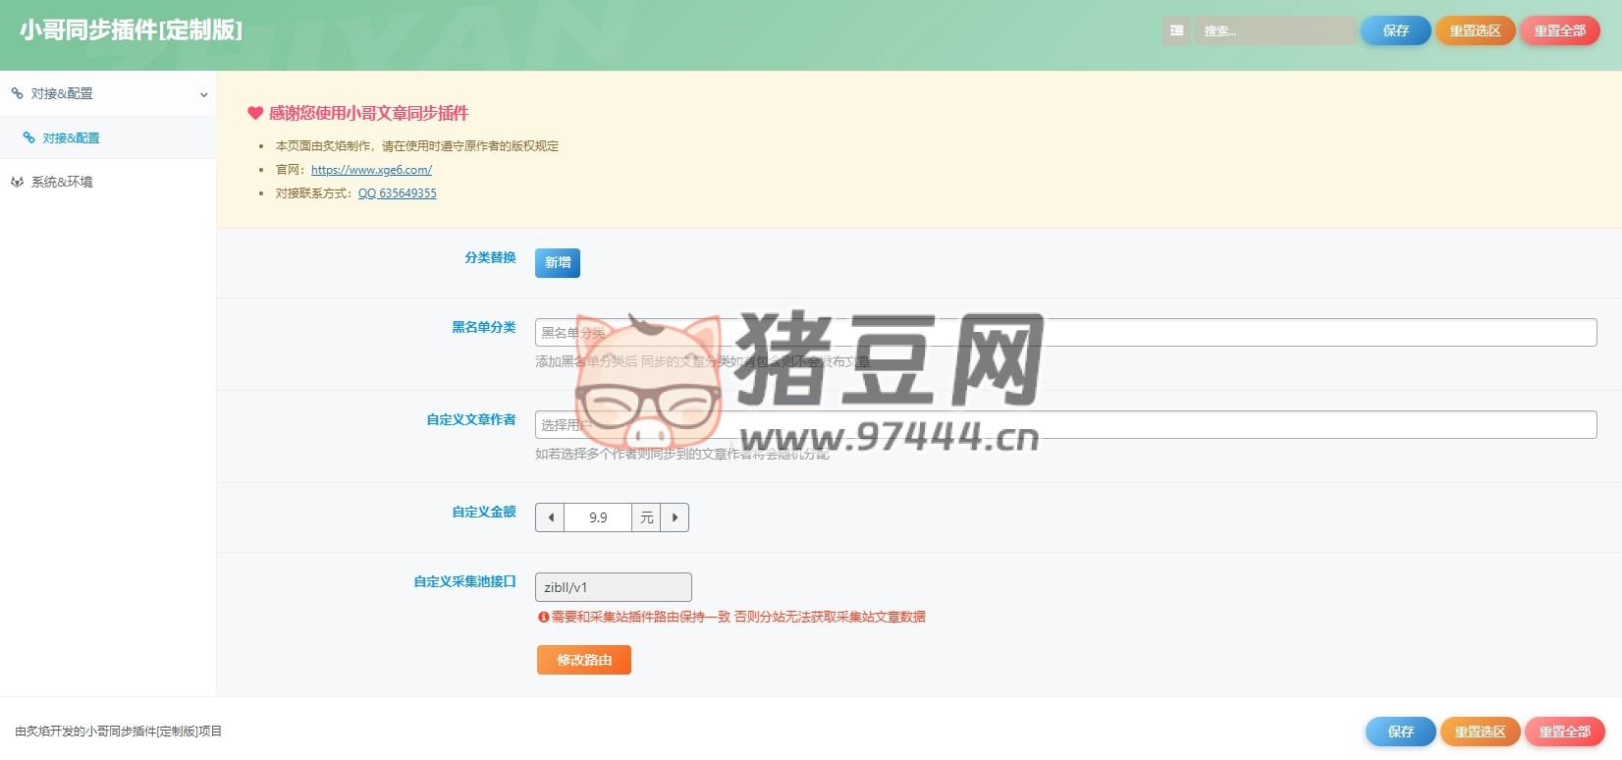Select the 对接&配置 submenu item
Screen dimensions: 1622x760
108,137
